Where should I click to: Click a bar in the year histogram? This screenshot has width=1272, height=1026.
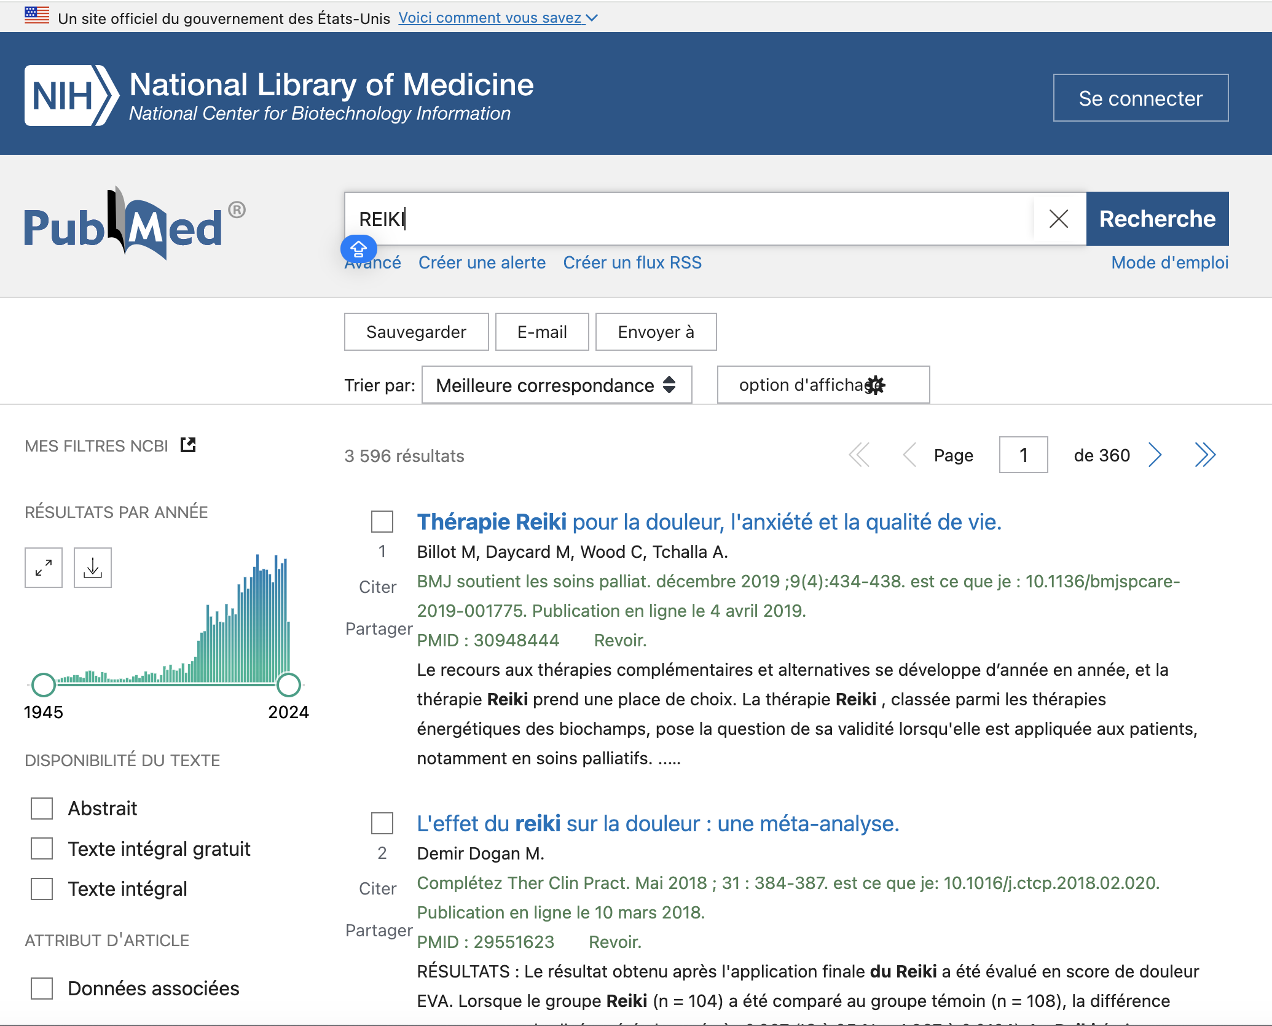pos(257,618)
